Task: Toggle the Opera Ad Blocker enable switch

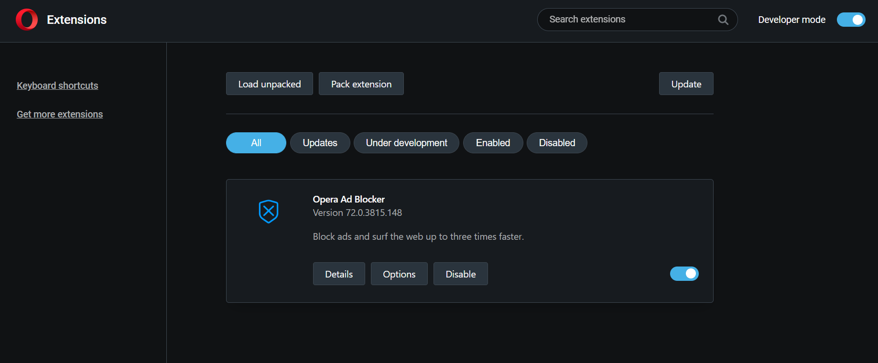Action: click(x=684, y=274)
